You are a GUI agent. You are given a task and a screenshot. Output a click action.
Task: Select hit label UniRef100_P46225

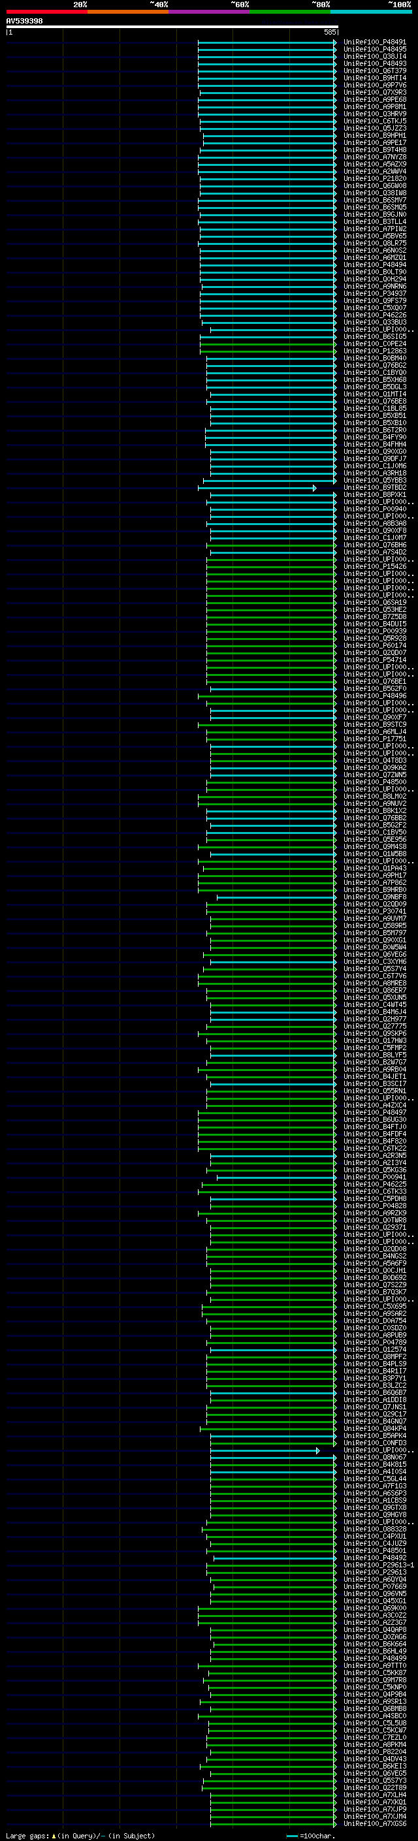[375, 1183]
